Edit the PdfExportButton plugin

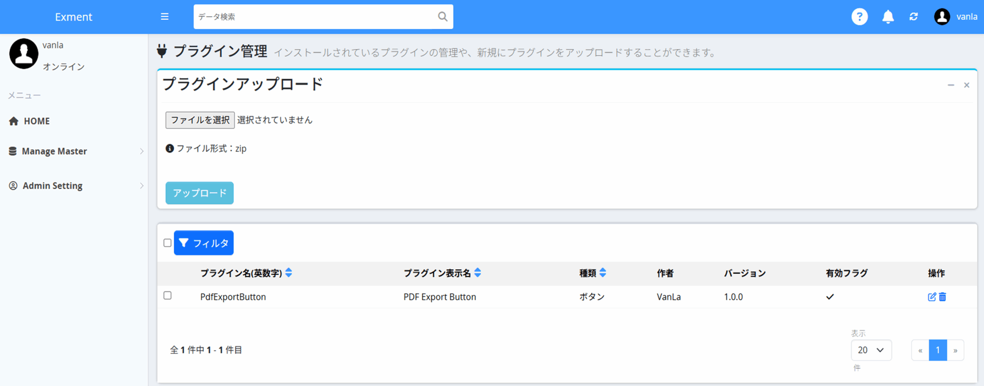(932, 297)
